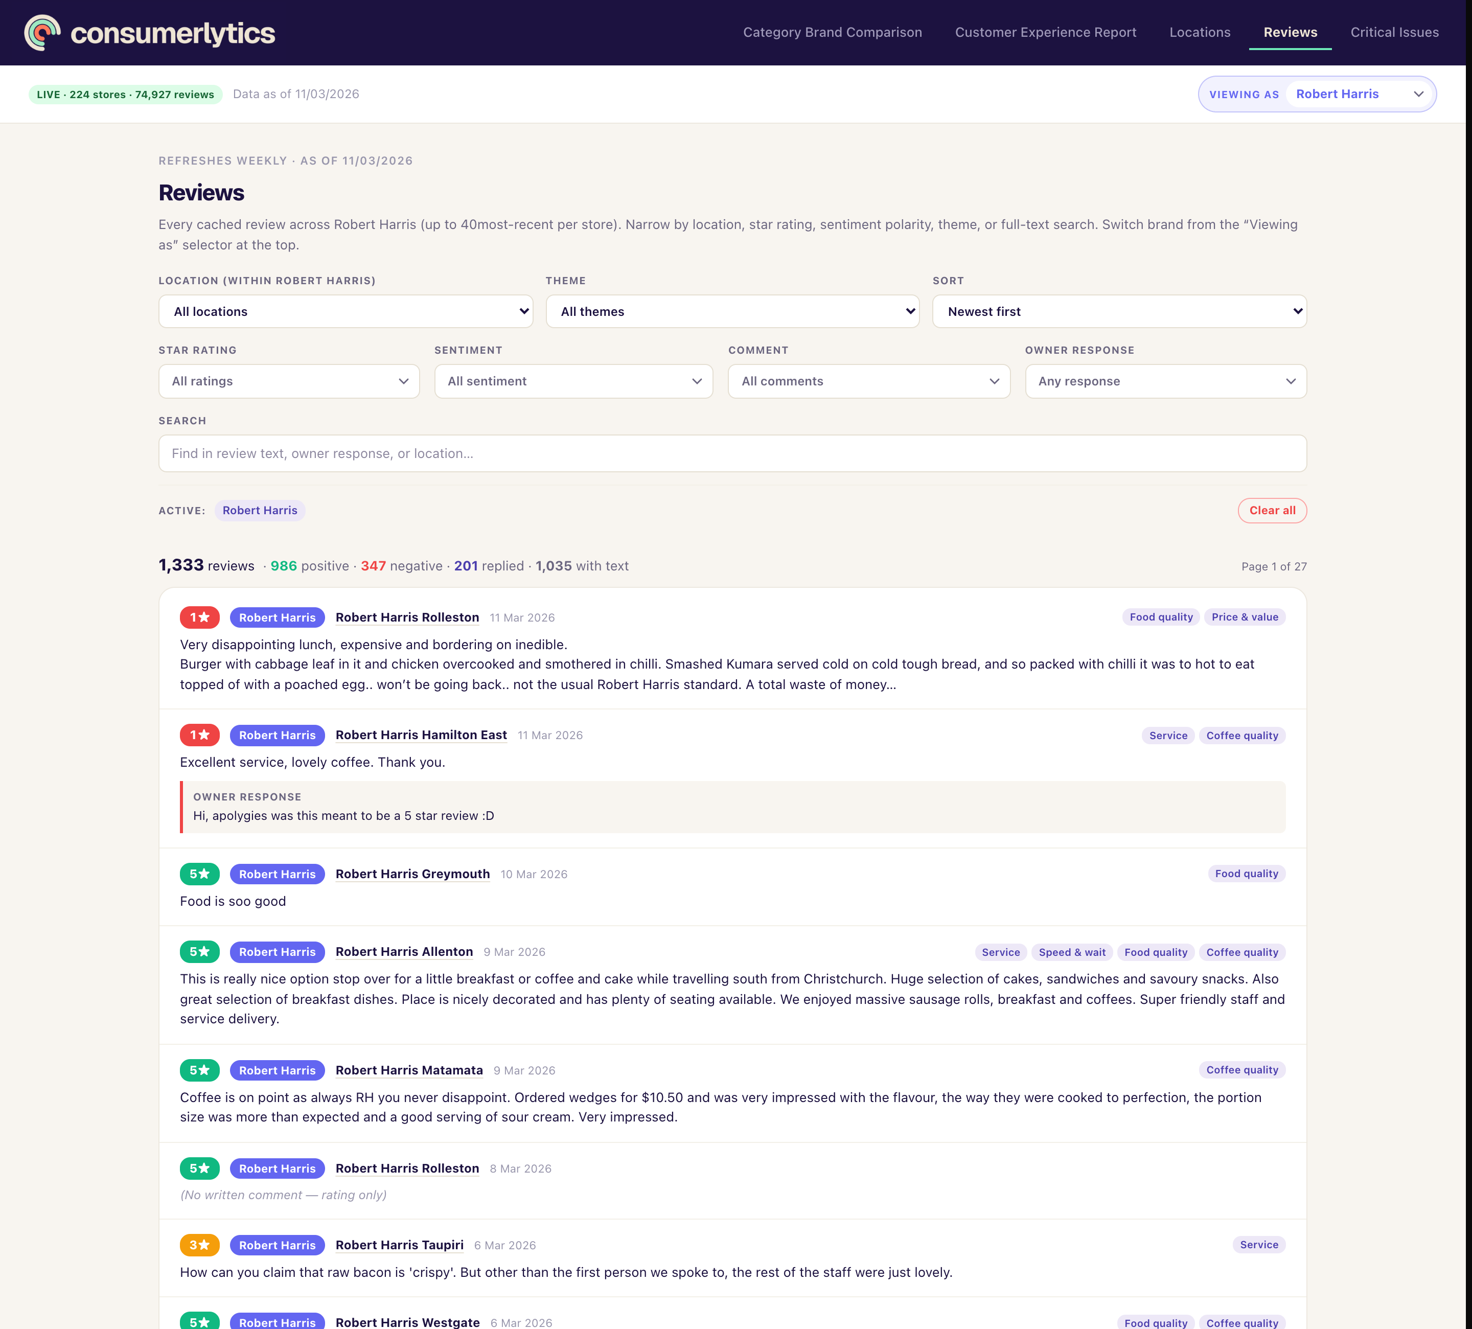The width and height of the screenshot is (1472, 1329).
Task: Click the Speed & wait tag on Allenton review
Action: point(1072,952)
